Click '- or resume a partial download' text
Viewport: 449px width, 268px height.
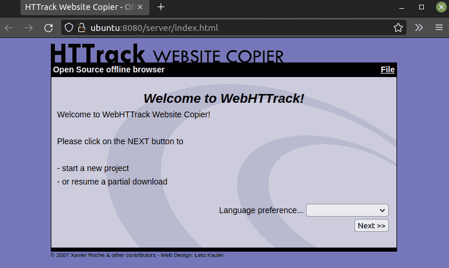pyautogui.click(x=112, y=182)
